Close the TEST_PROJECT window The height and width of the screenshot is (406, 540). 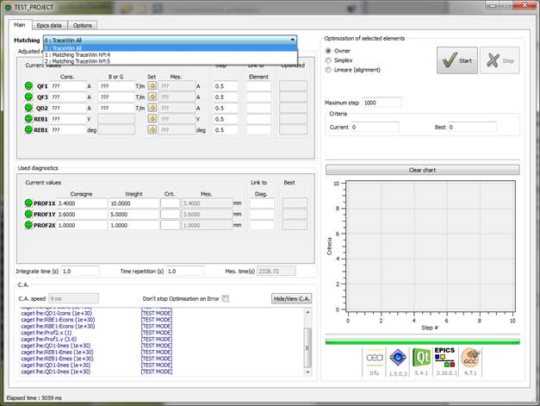[524, 5]
